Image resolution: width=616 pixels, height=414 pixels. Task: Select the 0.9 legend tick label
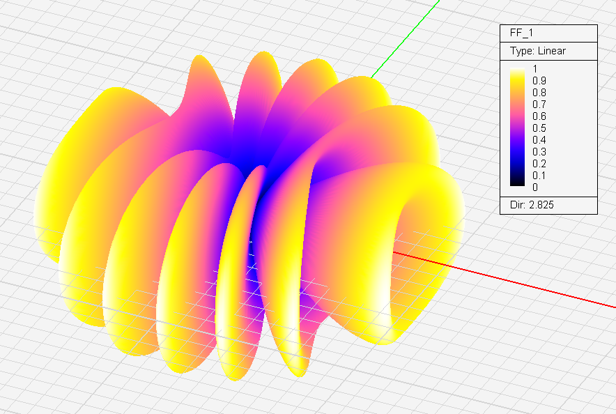click(x=539, y=81)
